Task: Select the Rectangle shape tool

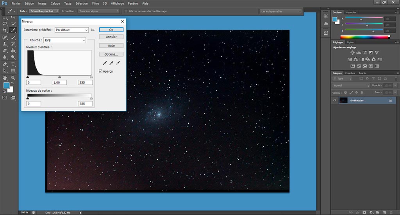Action: tap(13, 71)
